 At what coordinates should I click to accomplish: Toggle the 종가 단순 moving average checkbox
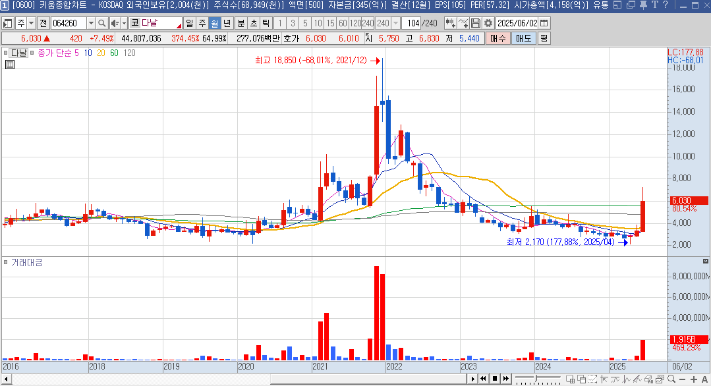[32, 53]
